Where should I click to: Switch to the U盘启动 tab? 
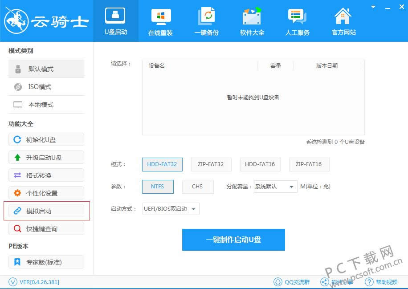point(116,20)
